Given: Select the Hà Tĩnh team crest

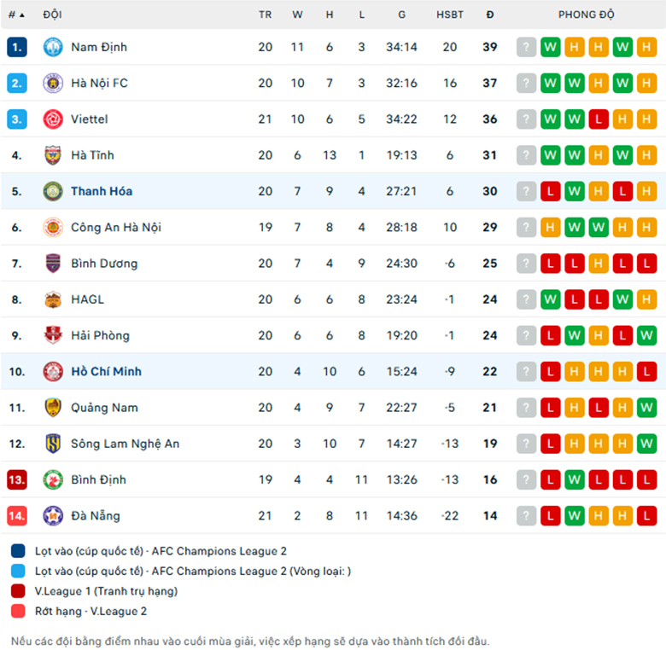Looking at the screenshot, I should coord(53,155).
